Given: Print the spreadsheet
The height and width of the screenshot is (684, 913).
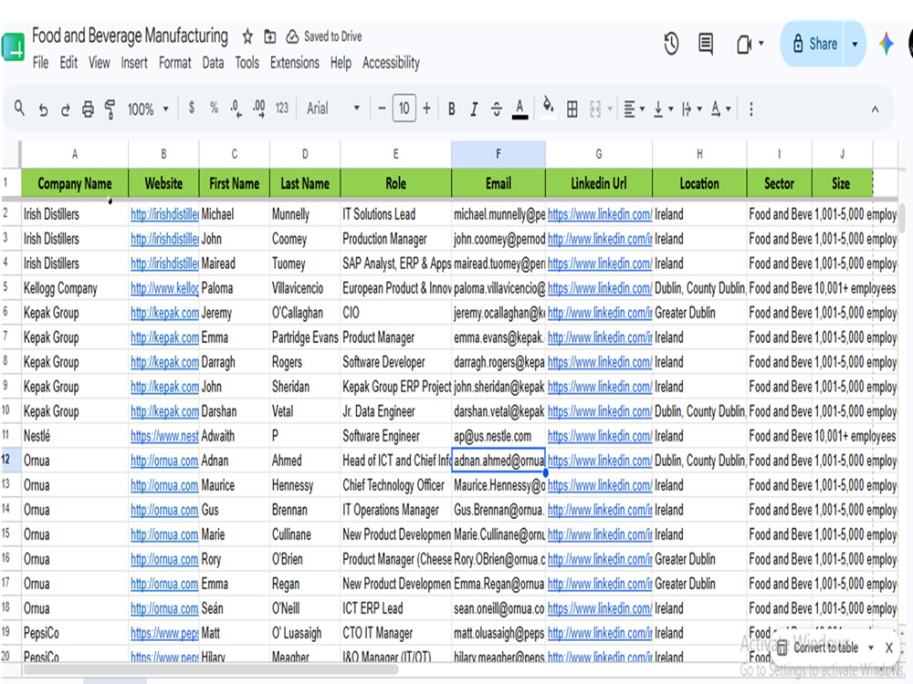Looking at the screenshot, I should tap(88, 109).
